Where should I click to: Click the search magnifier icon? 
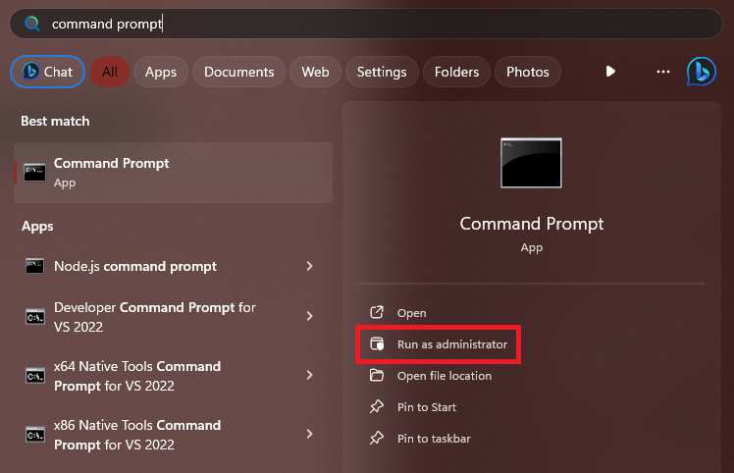[x=31, y=24]
